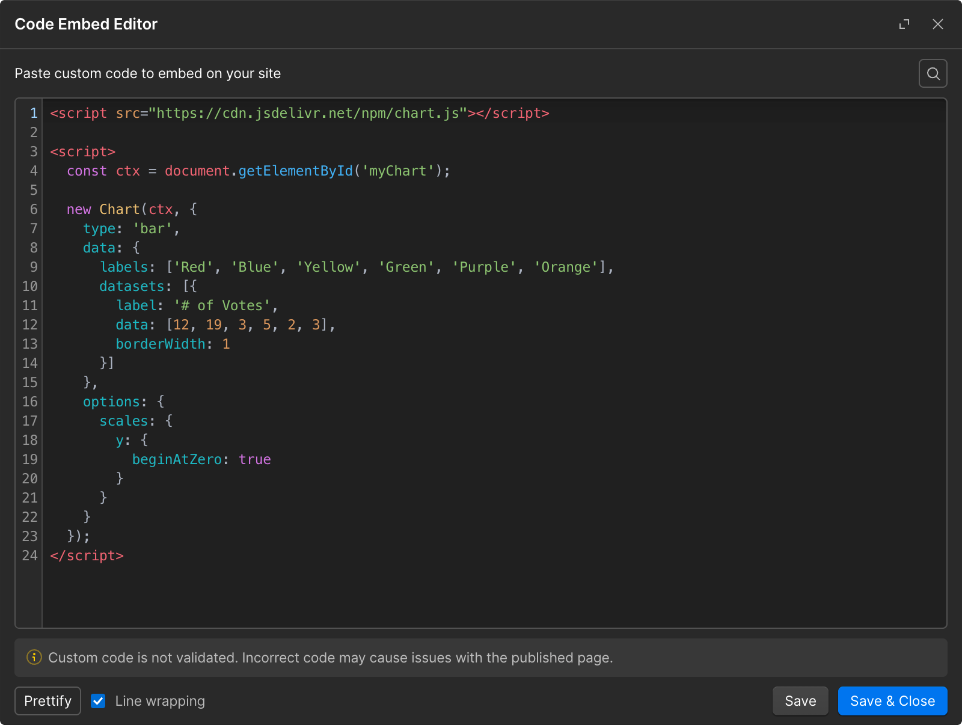Screen dimensions: 962x725
Task: Click the 'datasets' property name
Action: pos(132,286)
